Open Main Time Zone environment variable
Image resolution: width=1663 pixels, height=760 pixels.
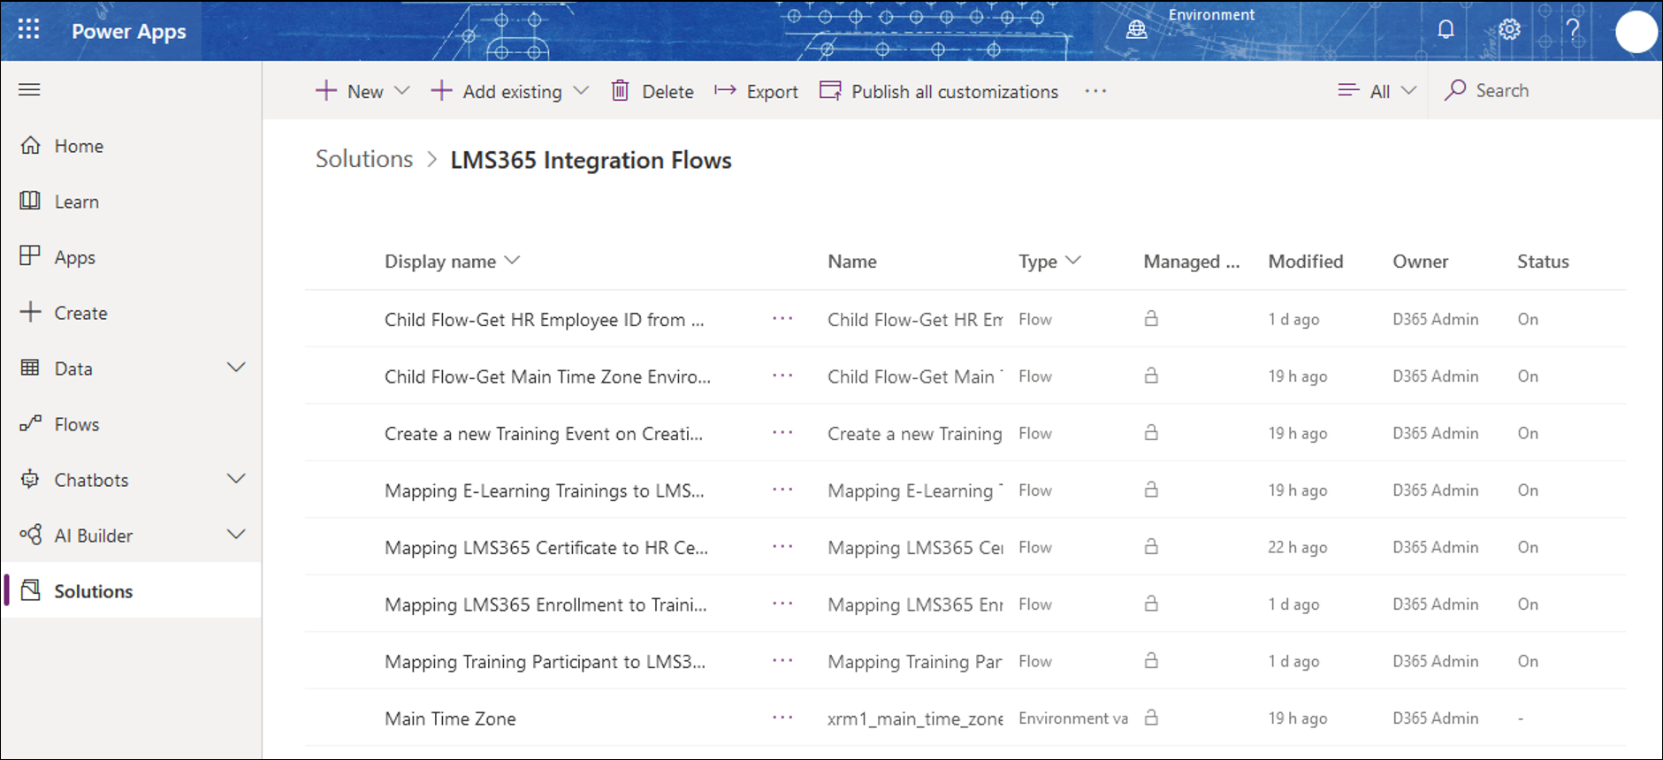pos(450,718)
